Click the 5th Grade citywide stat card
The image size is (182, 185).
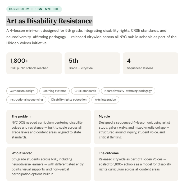(x=92, y=64)
